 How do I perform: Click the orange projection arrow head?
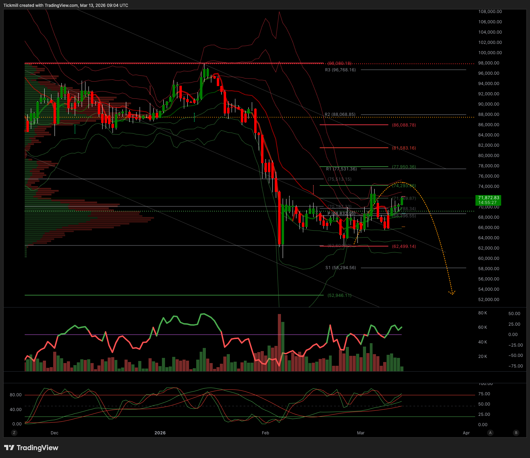click(452, 293)
